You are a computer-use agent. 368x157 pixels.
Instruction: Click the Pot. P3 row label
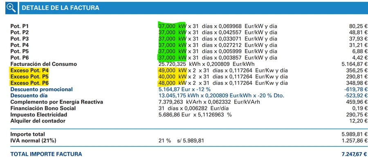tap(20, 39)
